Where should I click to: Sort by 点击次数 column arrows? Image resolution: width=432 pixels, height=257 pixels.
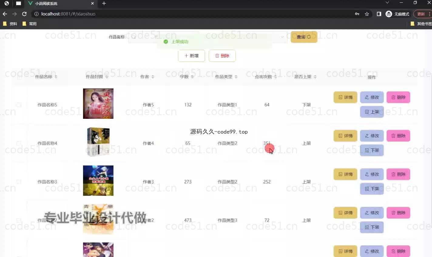tap(275, 77)
